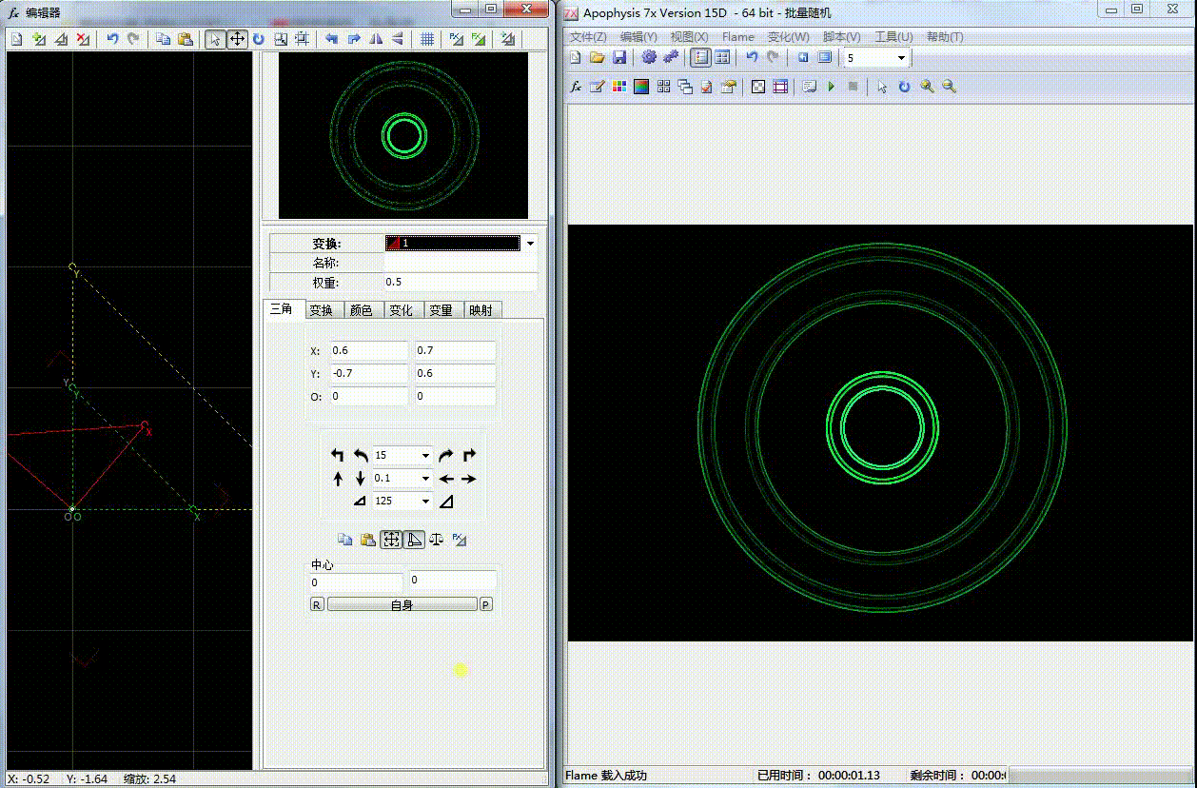
Task: Click the delete transform red X icon
Action: coord(84,39)
